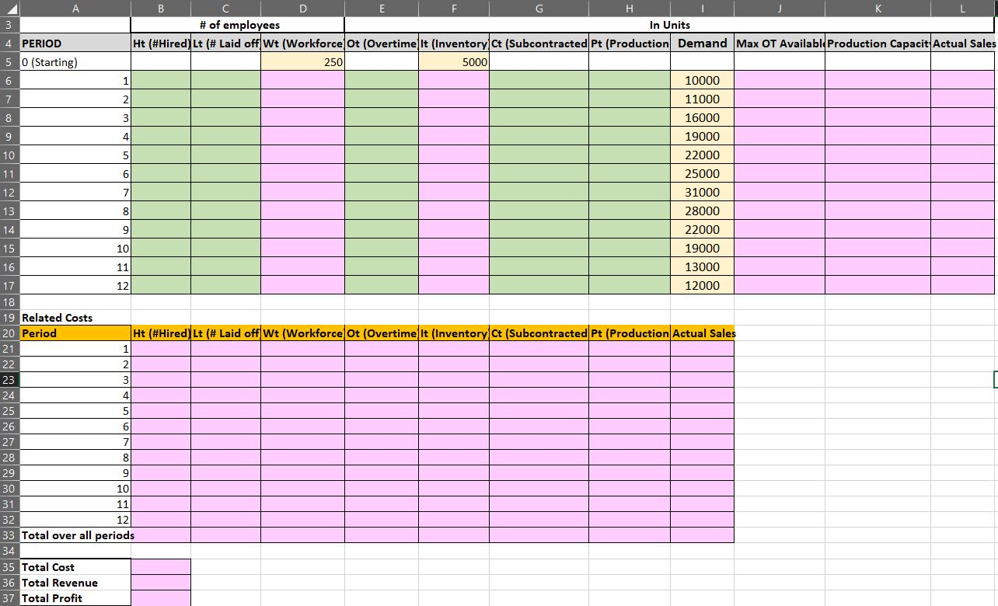Click the Ht (#Hired) column header cell
Viewport: 998px width, 606px height.
pos(160,43)
